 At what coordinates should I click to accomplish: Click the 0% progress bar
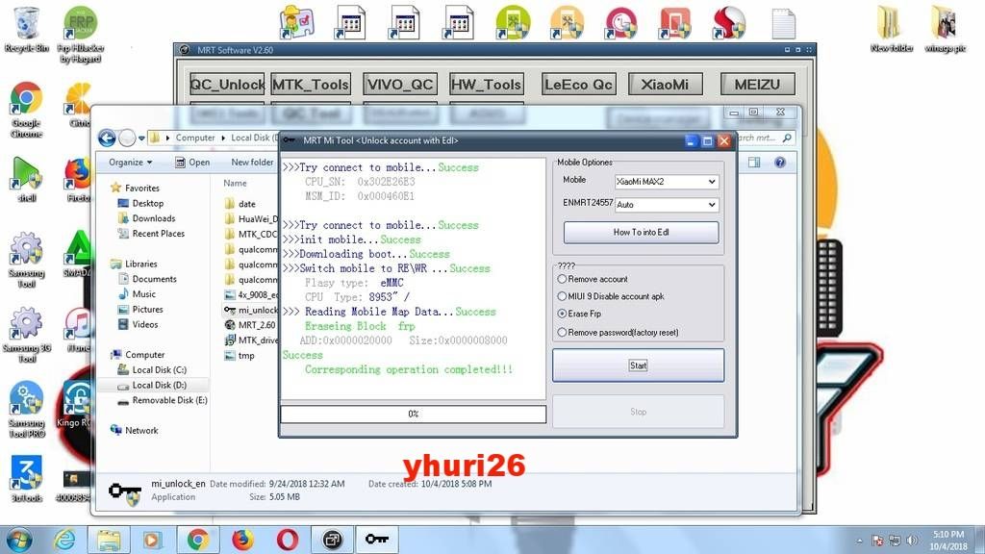click(x=413, y=414)
